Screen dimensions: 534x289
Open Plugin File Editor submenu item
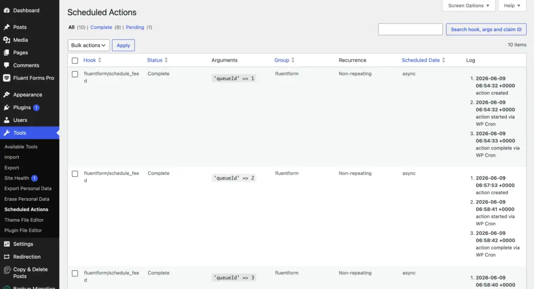click(x=23, y=231)
